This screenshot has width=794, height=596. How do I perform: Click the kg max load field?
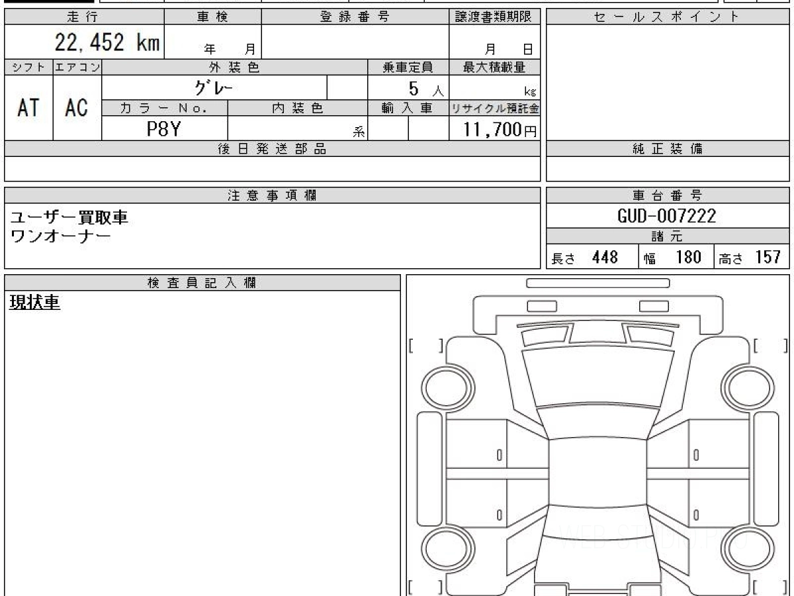click(x=495, y=87)
